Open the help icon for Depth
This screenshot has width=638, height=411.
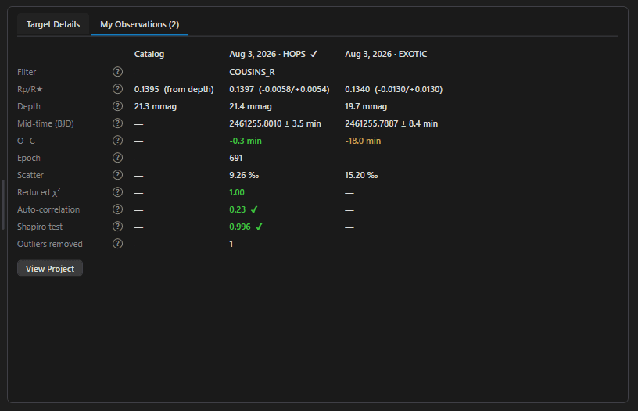click(x=117, y=106)
